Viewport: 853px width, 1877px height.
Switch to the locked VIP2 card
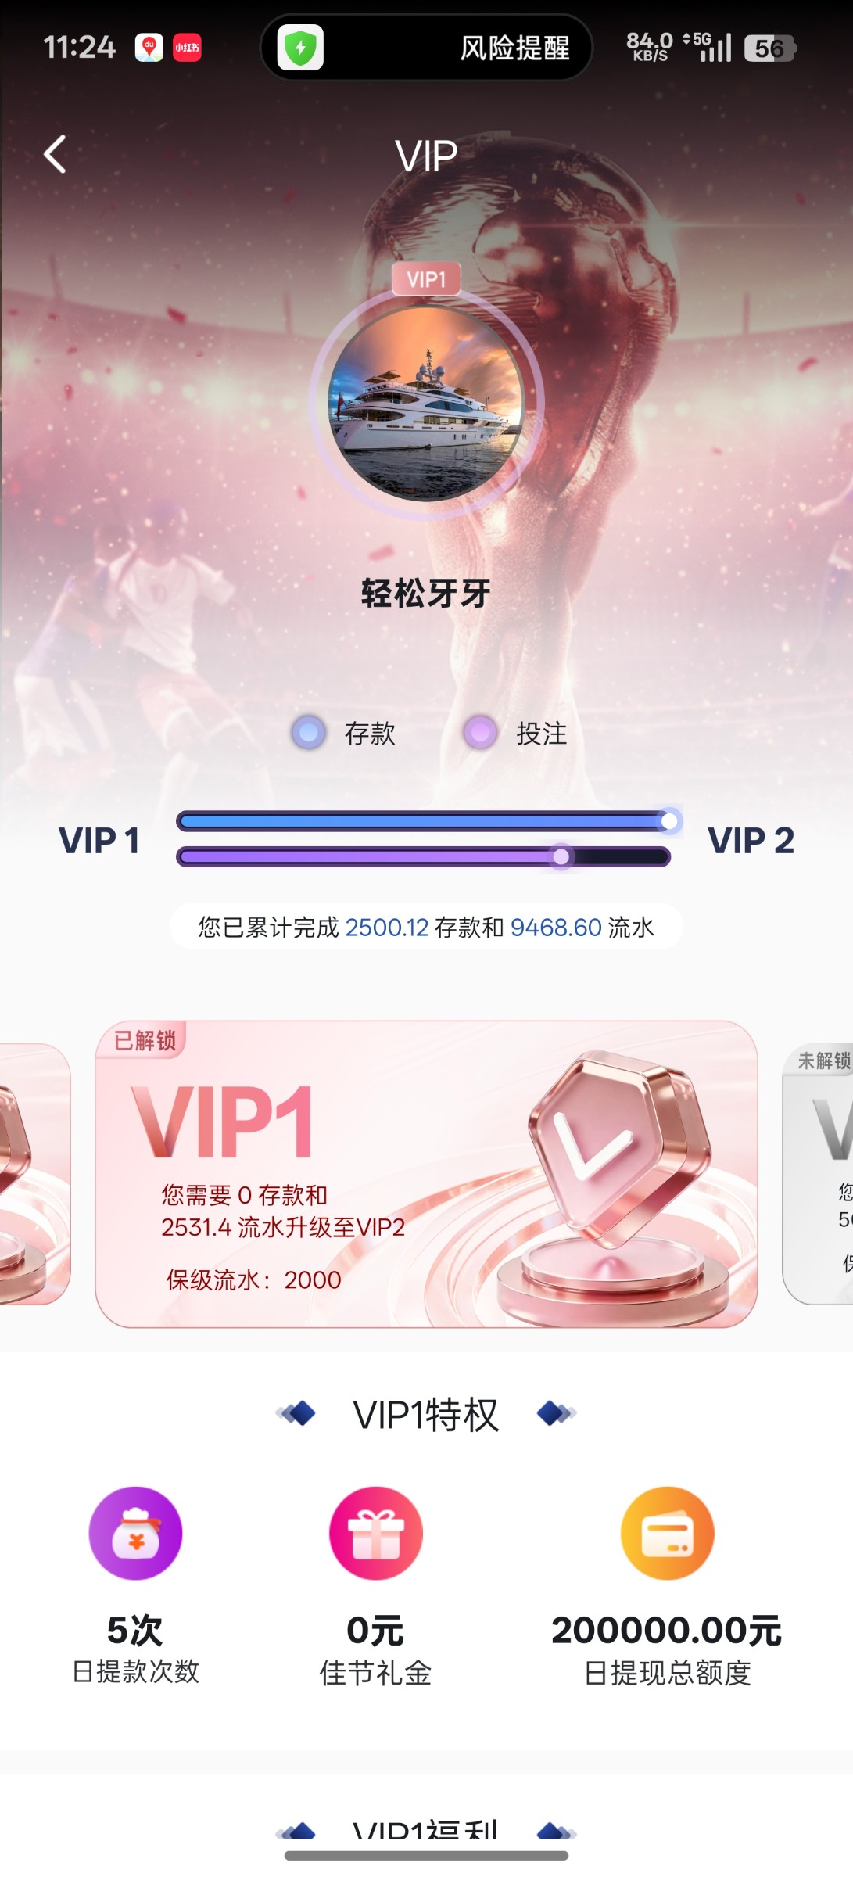point(818,1173)
